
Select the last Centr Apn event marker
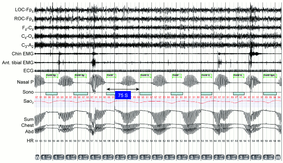point(272,75)
